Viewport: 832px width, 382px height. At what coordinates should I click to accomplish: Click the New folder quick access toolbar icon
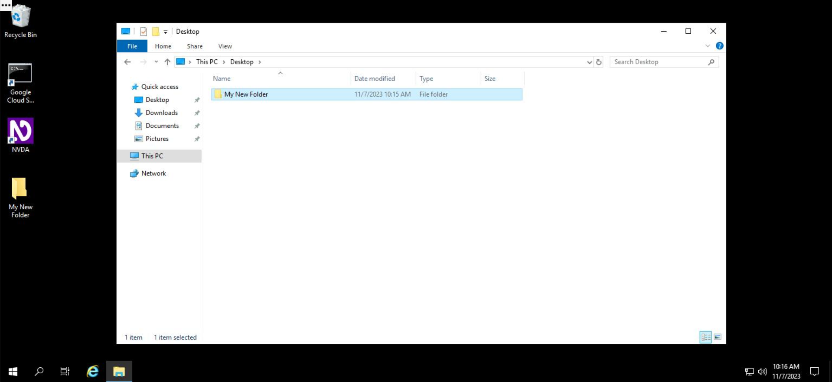click(x=155, y=32)
